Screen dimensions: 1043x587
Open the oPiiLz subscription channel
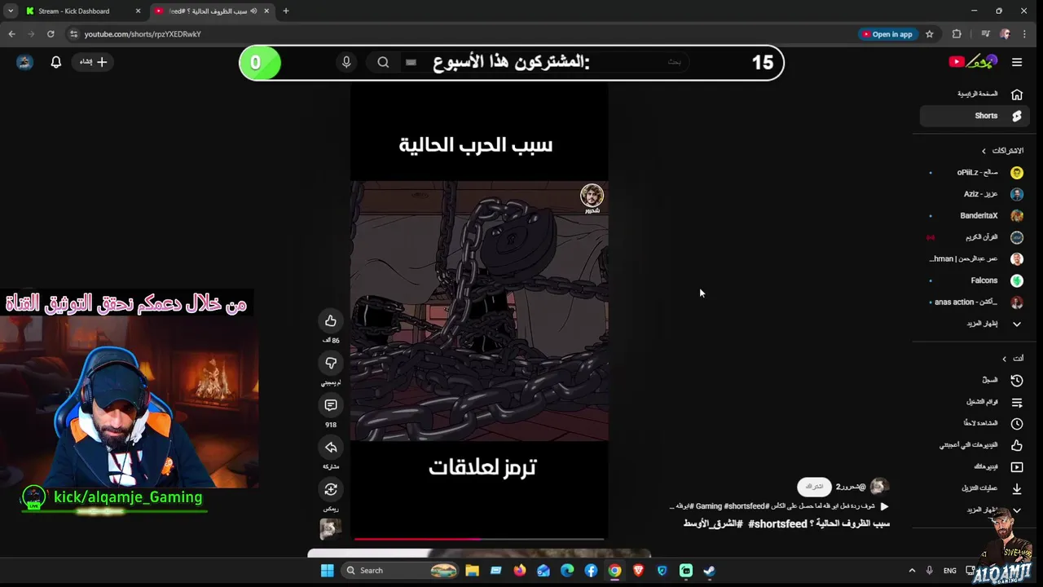point(976,173)
